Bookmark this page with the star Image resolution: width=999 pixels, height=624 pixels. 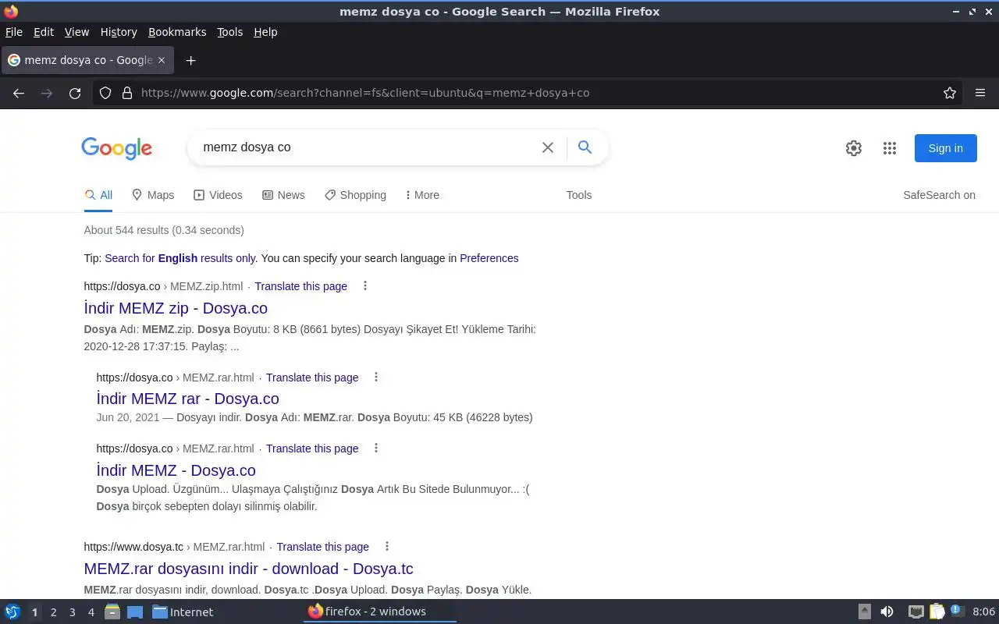[x=950, y=93]
